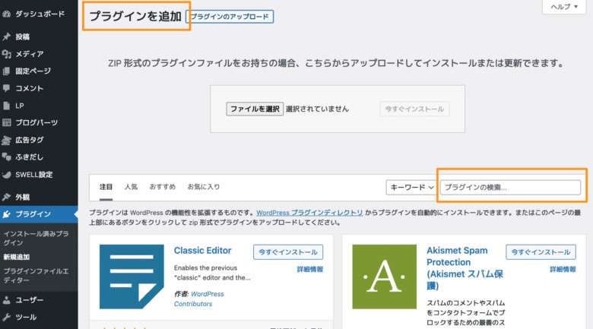This screenshot has width=593, height=329.
Task: Click the speech balloons icon beside ふきだし
Action: [x=6, y=157]
